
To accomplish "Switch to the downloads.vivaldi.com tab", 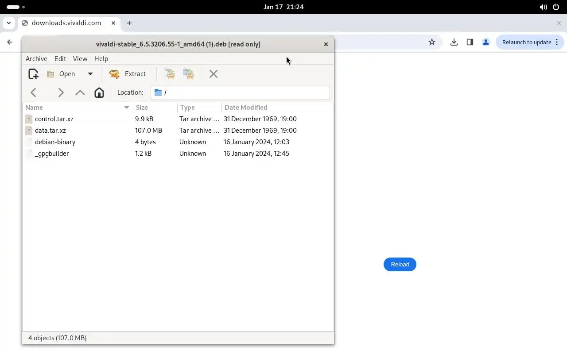I will pyautogui.click(x=69, y=23).
